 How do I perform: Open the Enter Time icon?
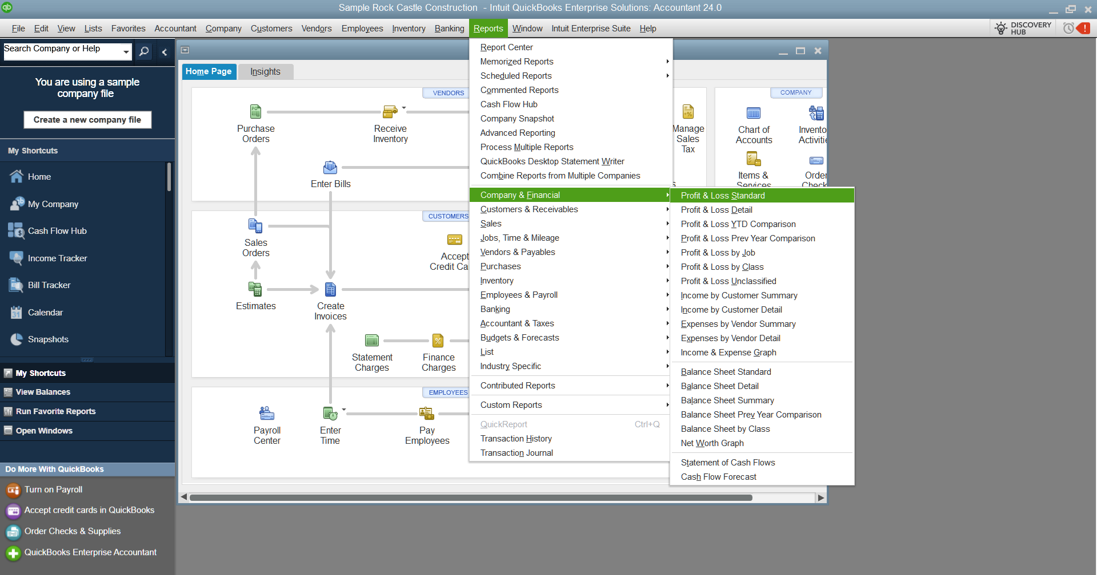tap(330, 413)
